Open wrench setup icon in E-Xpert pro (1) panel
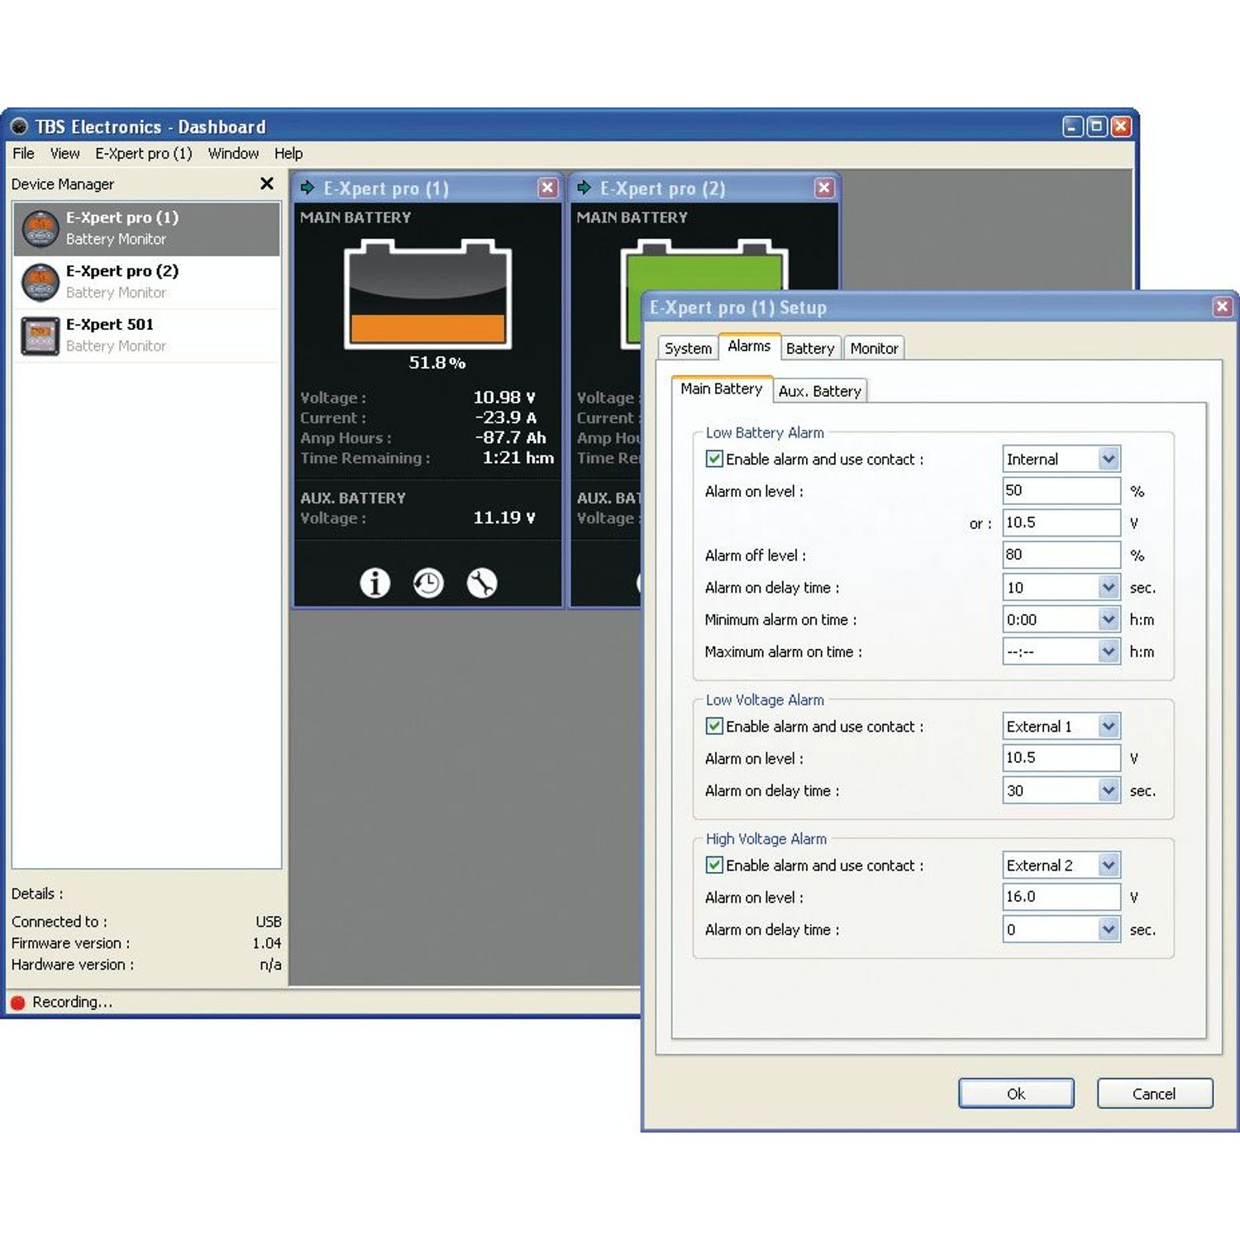 coord(482,583)
